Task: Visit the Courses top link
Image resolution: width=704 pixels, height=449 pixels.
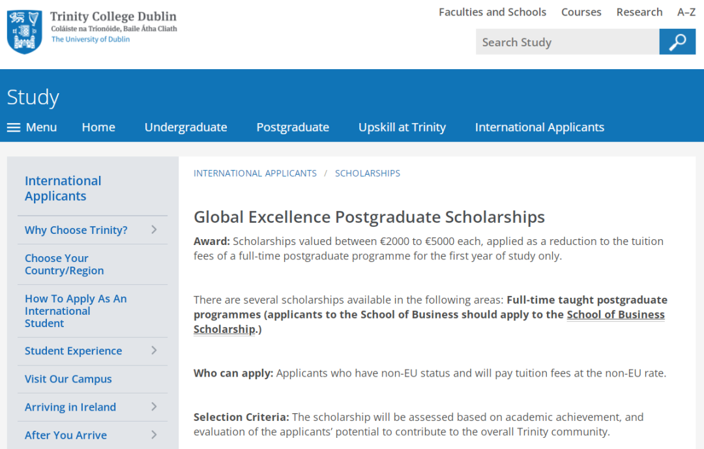Action: pos(581,12)
